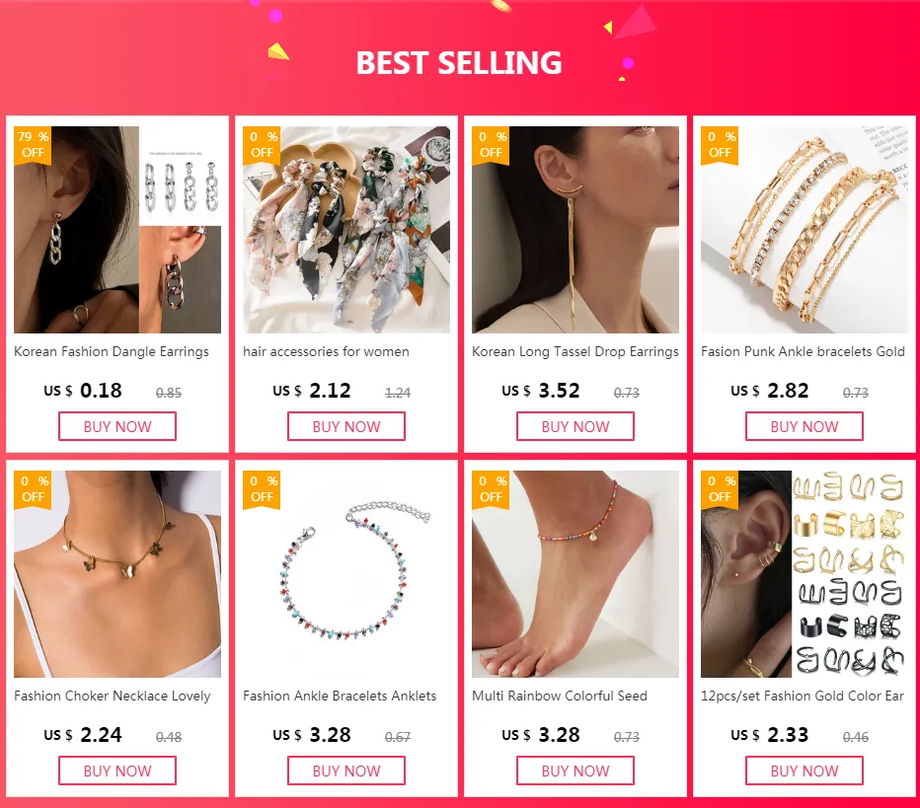Click BUY NOW for Fasion Punk Ankle bracelets
Viewport: 920px width, 808px height.
click(x=805, y=426)
